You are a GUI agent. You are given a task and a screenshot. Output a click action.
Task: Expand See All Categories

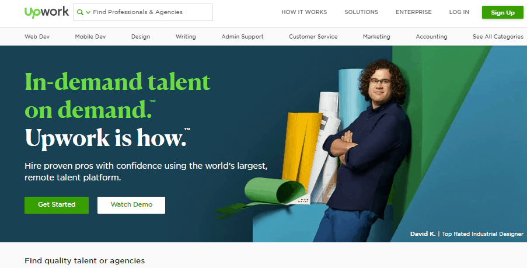click(498, 37)
